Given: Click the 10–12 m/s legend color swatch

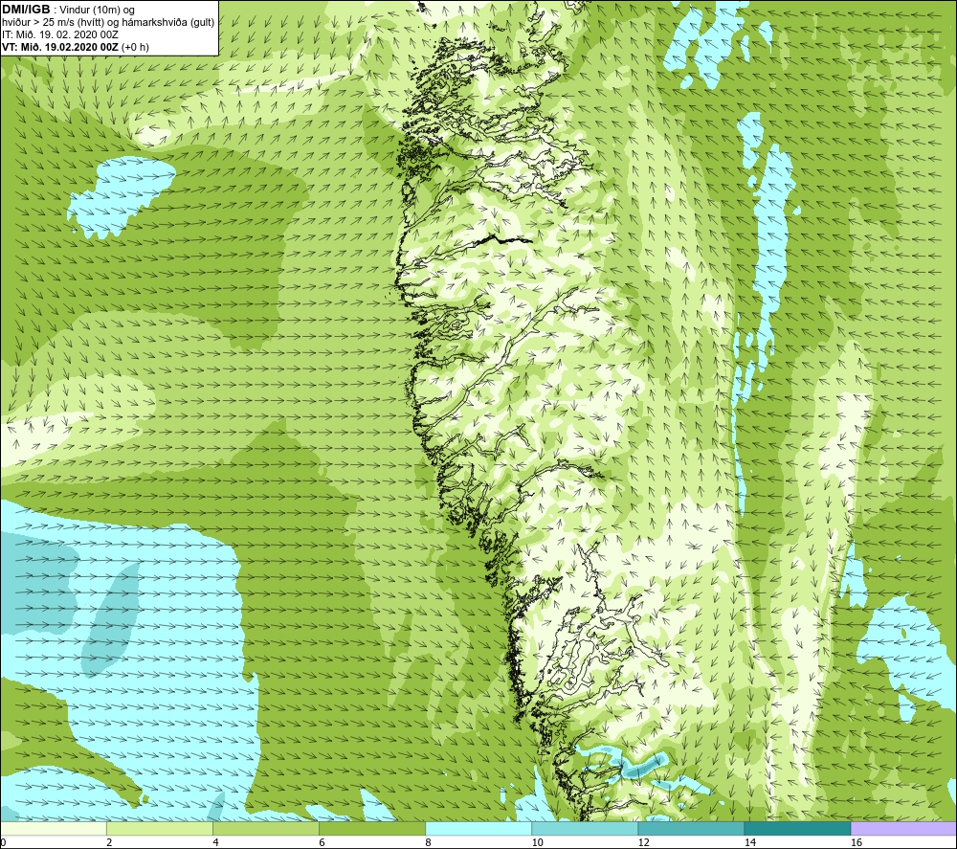Looking at the screenshot, I should click(585, 829).
